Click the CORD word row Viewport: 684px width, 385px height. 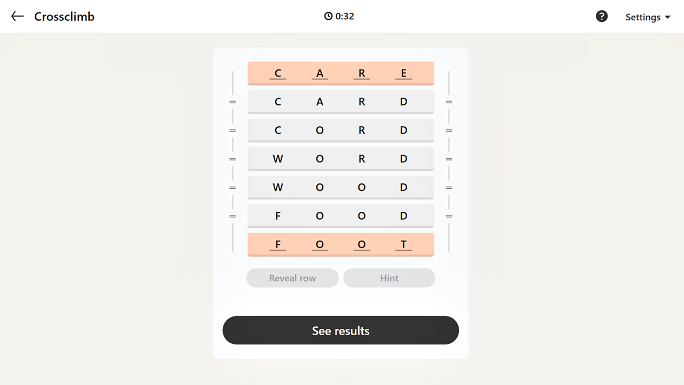point(340,130)
